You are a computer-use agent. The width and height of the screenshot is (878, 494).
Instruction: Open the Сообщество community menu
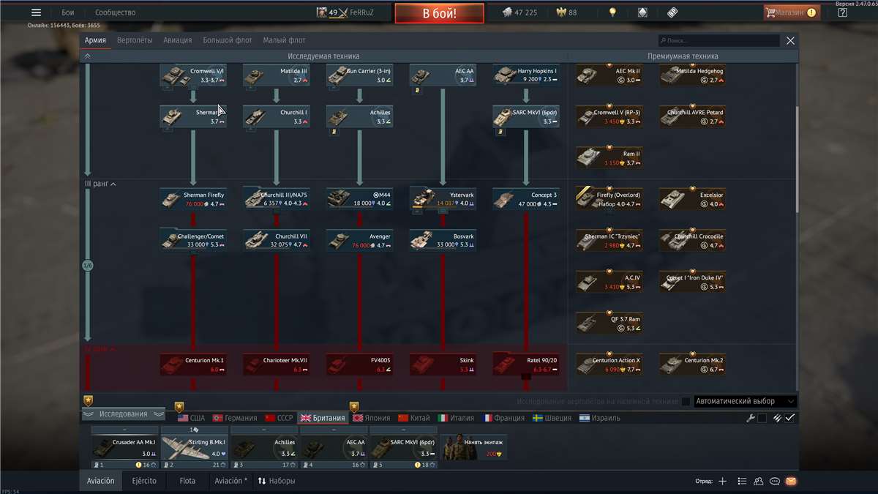click(x=116, y=12)
